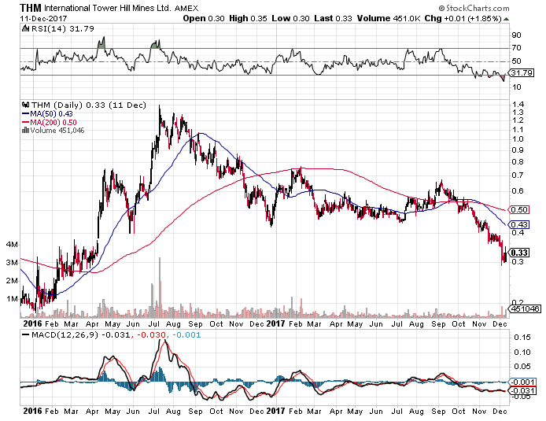The width and height of the screenshot is (546, 421).
Task: Click the Volume 451.0K value in header
Action: pyautogui.click(x=389, y=18)
